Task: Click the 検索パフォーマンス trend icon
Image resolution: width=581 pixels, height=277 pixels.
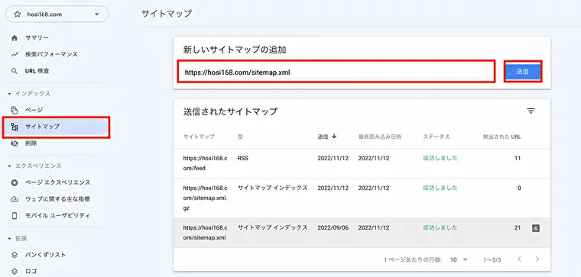Action: click(15, 54)
